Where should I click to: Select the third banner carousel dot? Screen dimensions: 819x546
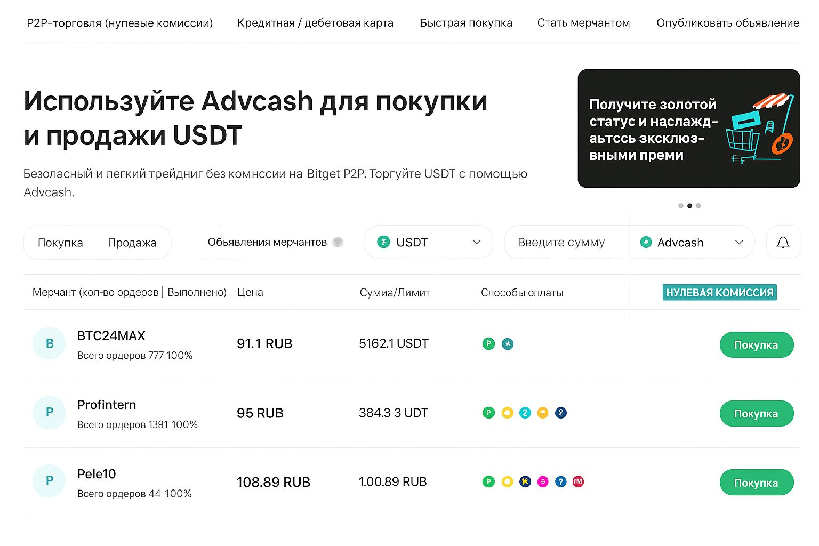click(x=698, y=206)
